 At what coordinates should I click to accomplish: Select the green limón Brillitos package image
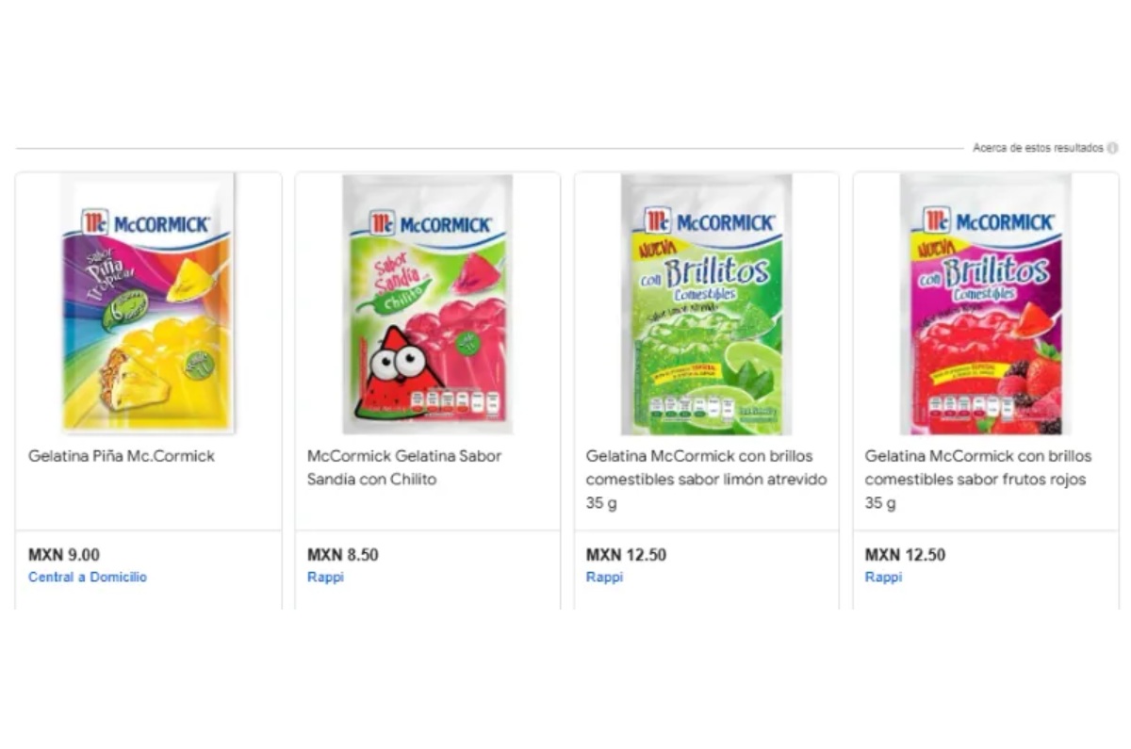tap(706, 303)
